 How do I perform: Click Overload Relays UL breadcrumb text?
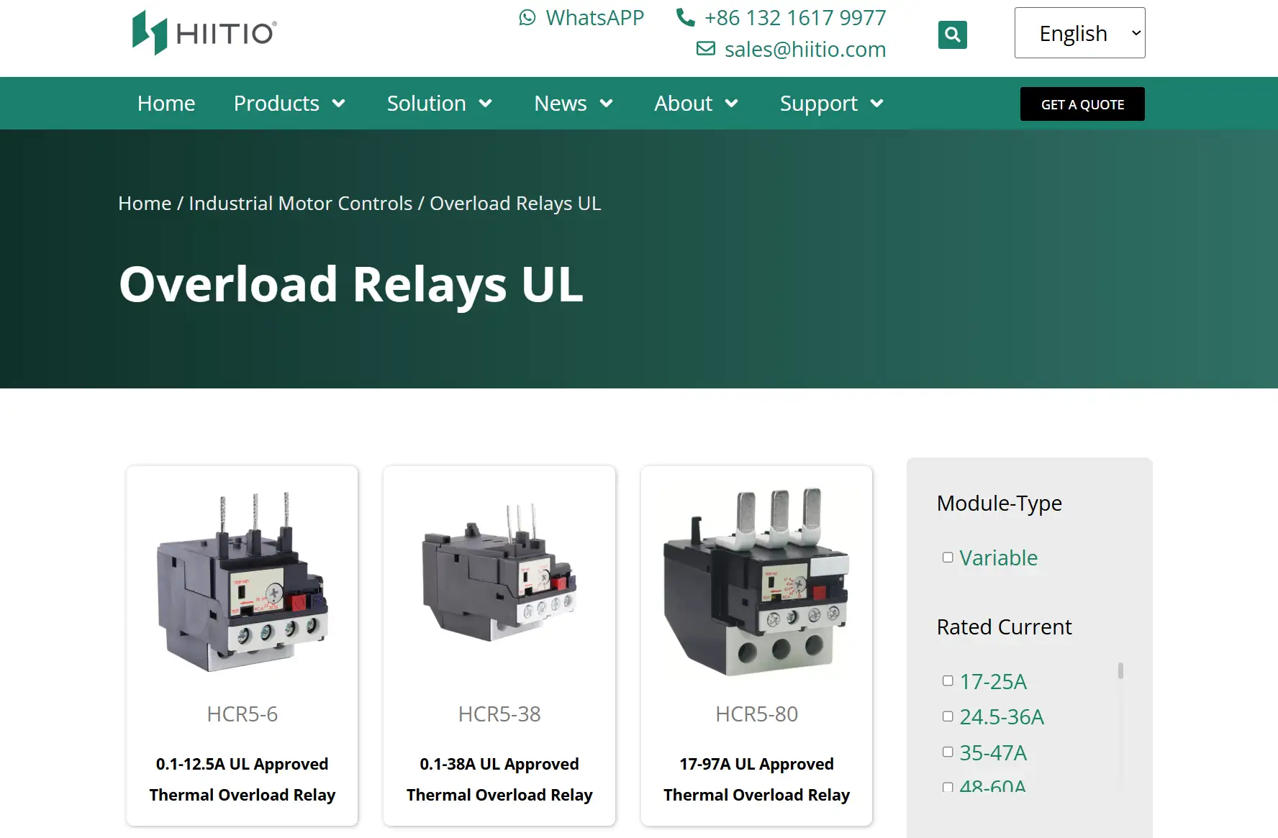pos(515,204)
